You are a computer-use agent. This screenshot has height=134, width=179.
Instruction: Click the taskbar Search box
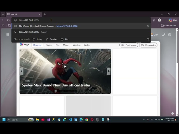click(21, 120)
